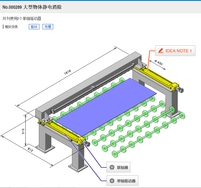Click the pencil icon in IDEA NOTE 1

(x=161, y=51)
